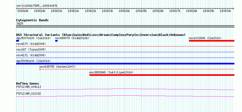This screenshot has height=112, width=242.
Task: Select the thin red nsv435755 loss line
Action: (137, 69)
